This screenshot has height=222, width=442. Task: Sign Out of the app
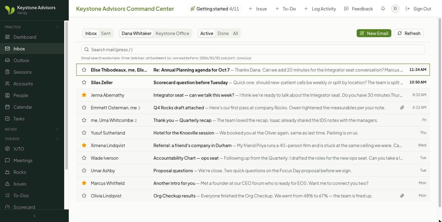[x=418, y=9]
